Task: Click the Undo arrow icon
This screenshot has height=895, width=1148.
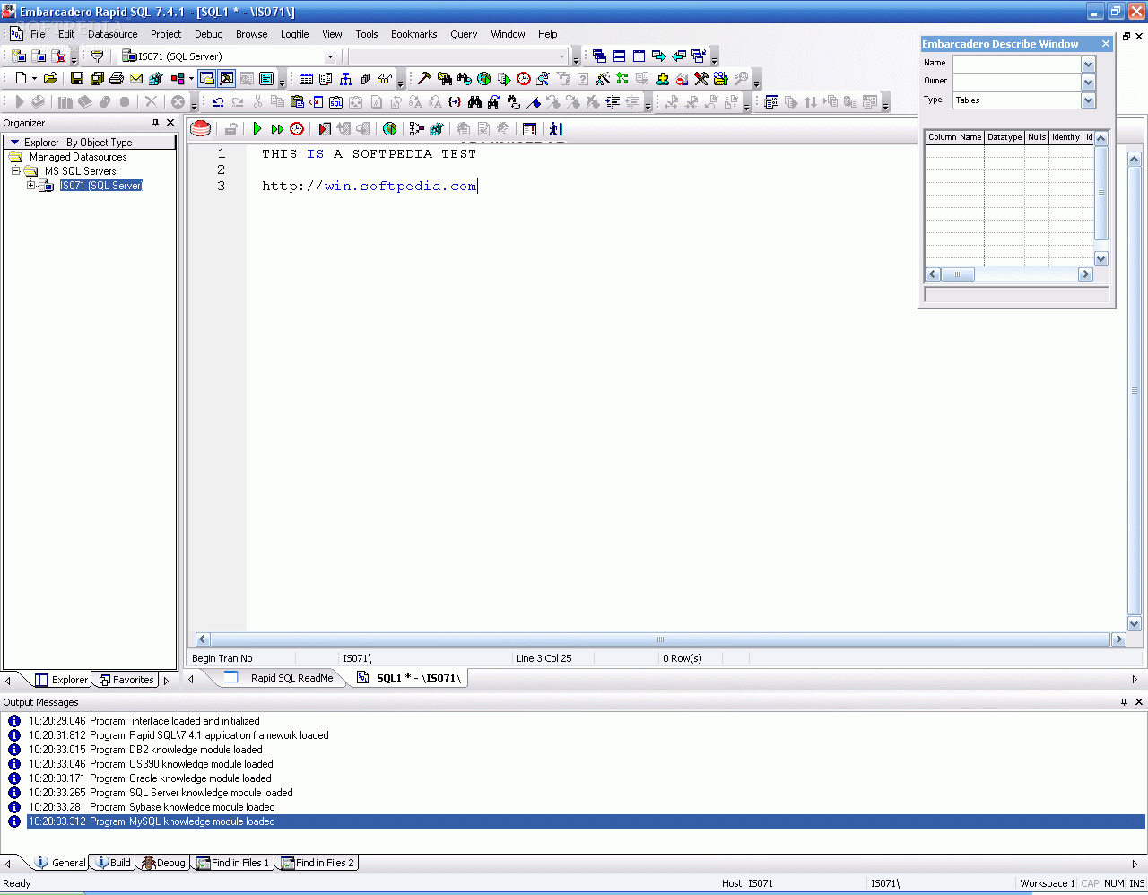Action: 218,102
